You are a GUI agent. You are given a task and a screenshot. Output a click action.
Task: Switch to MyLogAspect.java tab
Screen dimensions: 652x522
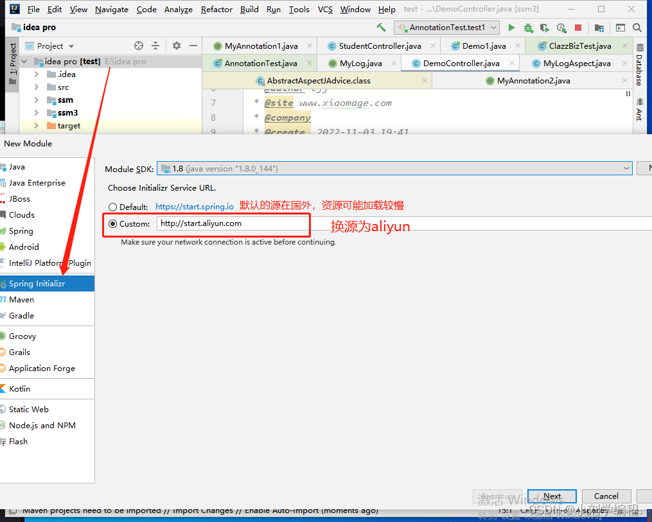(x=577, y=64)
